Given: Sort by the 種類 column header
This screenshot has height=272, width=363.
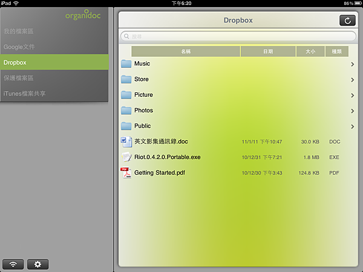Looking at the screenshot, I should 336,51.
